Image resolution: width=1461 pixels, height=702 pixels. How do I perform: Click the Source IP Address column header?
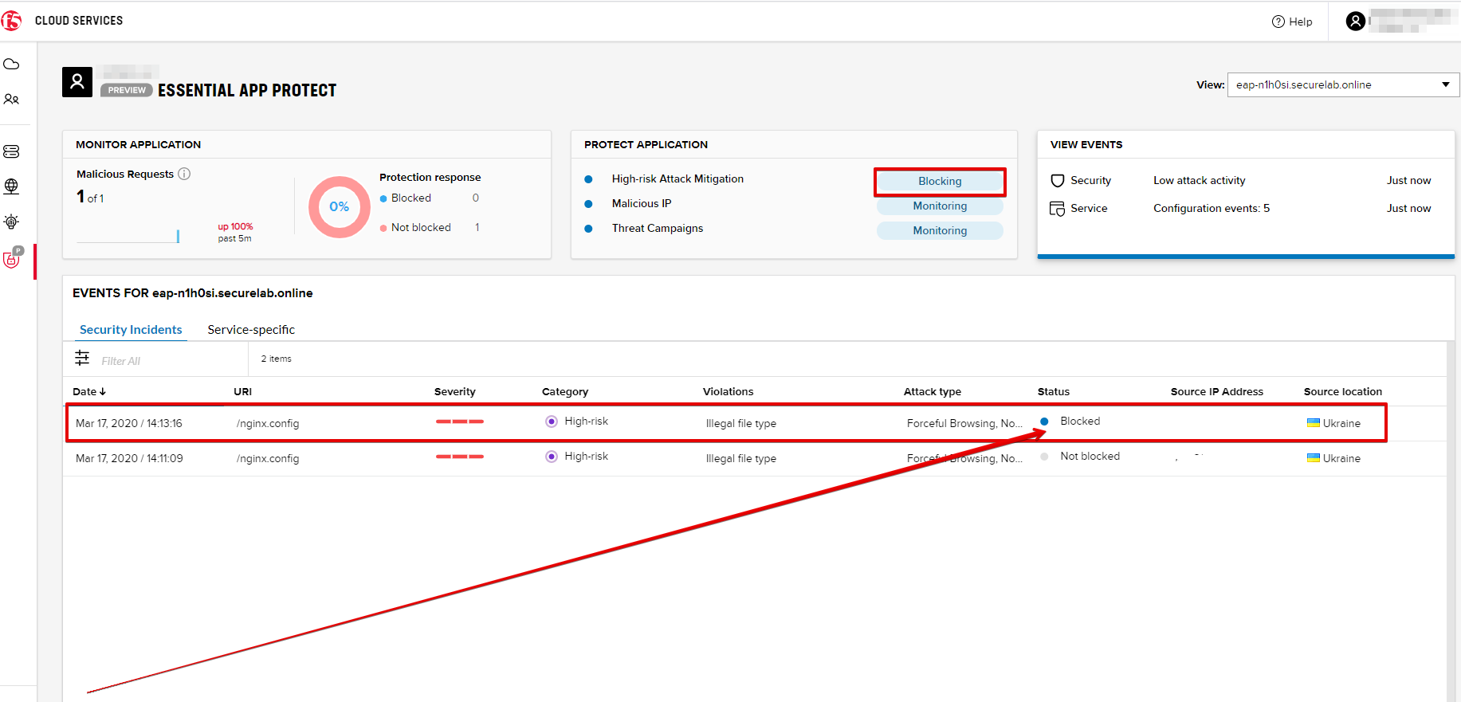tap(1217, 392)
